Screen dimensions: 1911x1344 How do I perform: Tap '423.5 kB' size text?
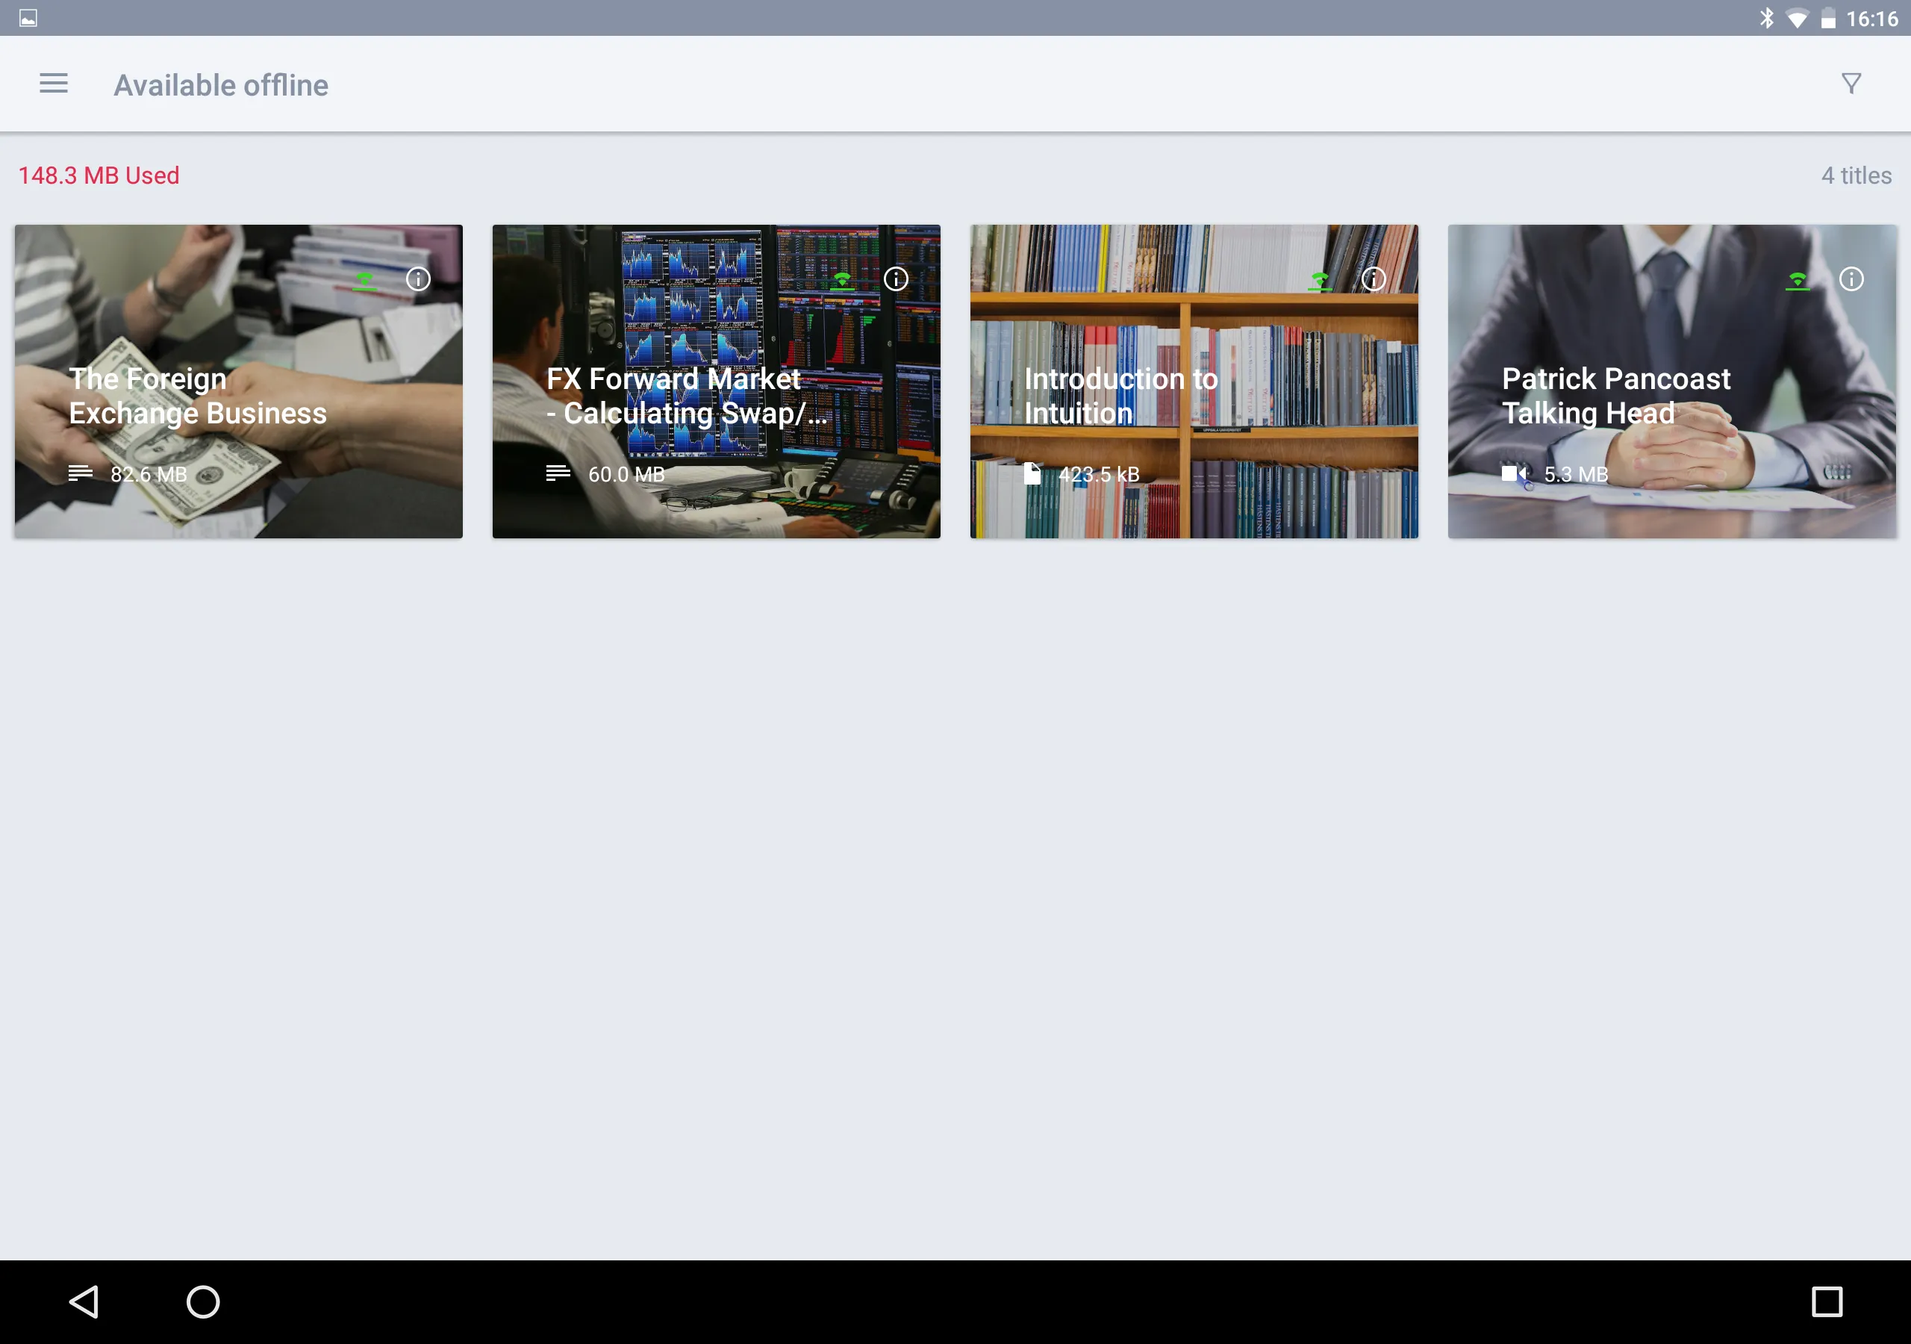click(x=1099, y=475)
